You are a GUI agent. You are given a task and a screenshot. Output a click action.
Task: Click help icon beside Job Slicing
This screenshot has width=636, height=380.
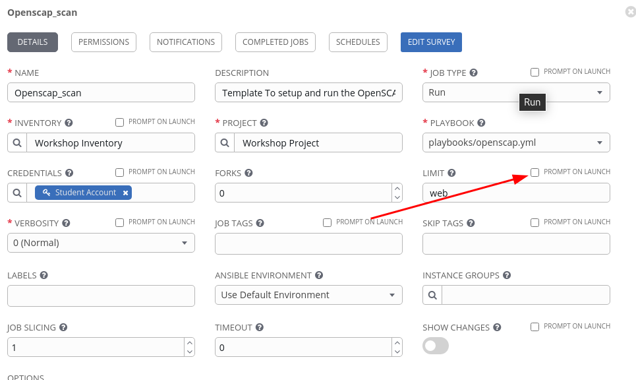[x=63, y=328]
